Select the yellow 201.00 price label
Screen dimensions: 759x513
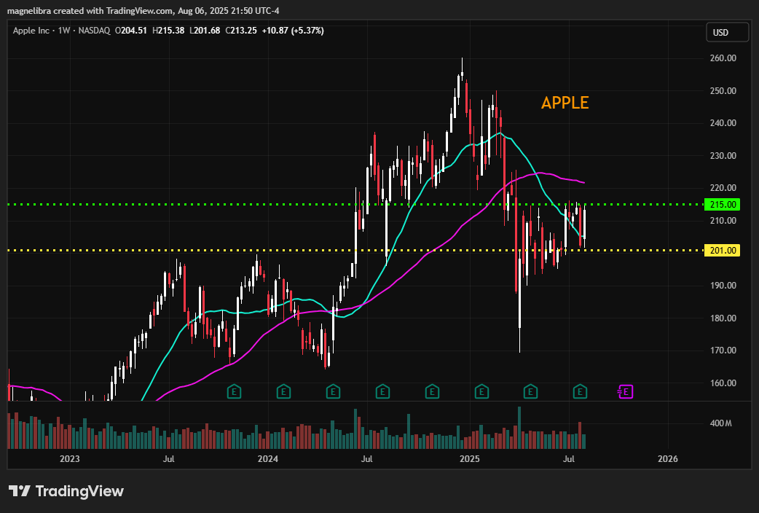coord(722,251)
